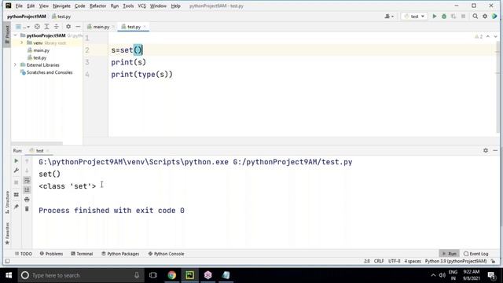Open the Edit menu
Viewport: 503px width, 283px height.
(31, 6)
